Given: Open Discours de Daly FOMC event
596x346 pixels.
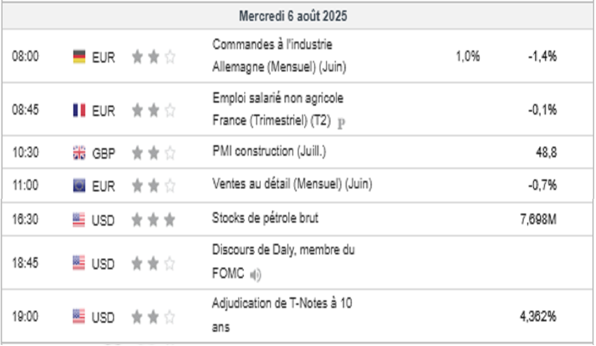Looking at the screenshot, I should [283, 251].
